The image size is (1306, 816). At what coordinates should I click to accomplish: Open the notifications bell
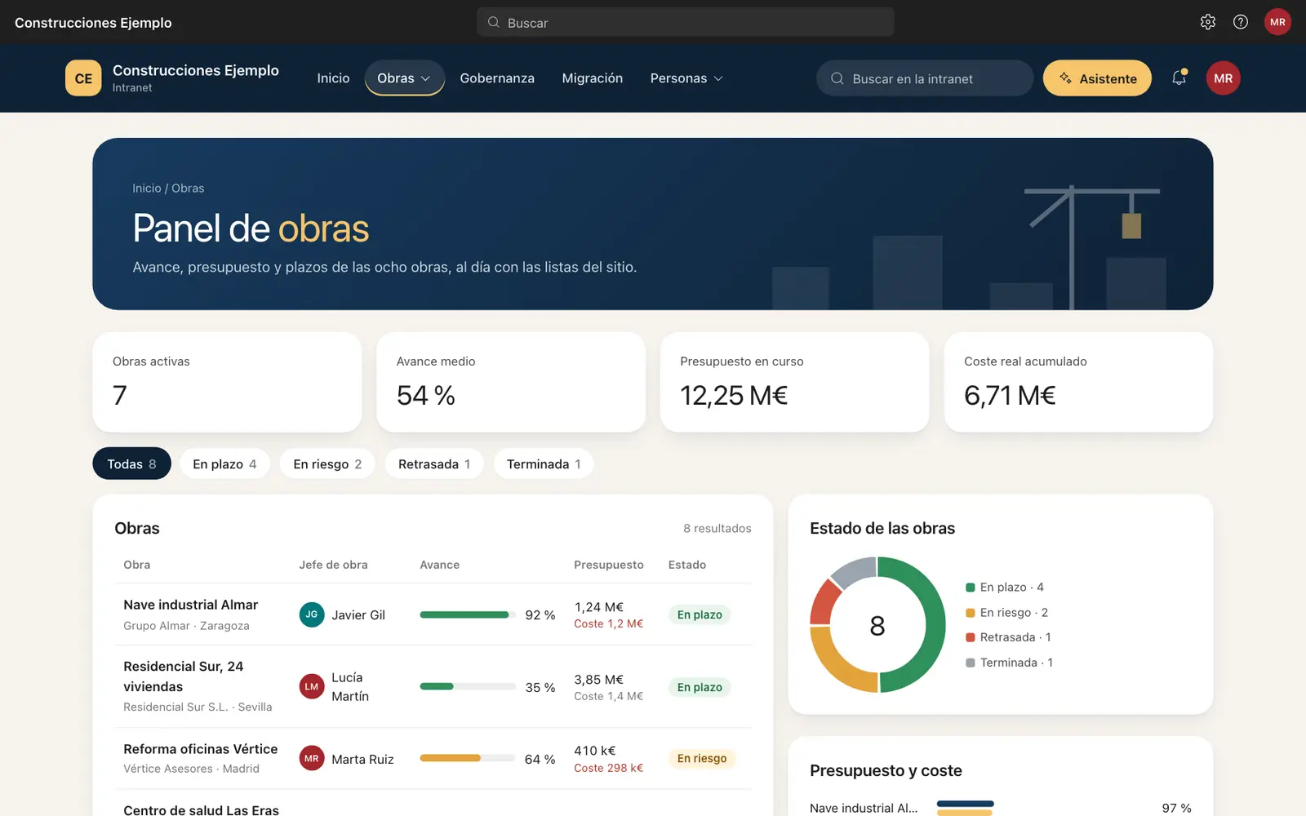tap(1179, 78)
